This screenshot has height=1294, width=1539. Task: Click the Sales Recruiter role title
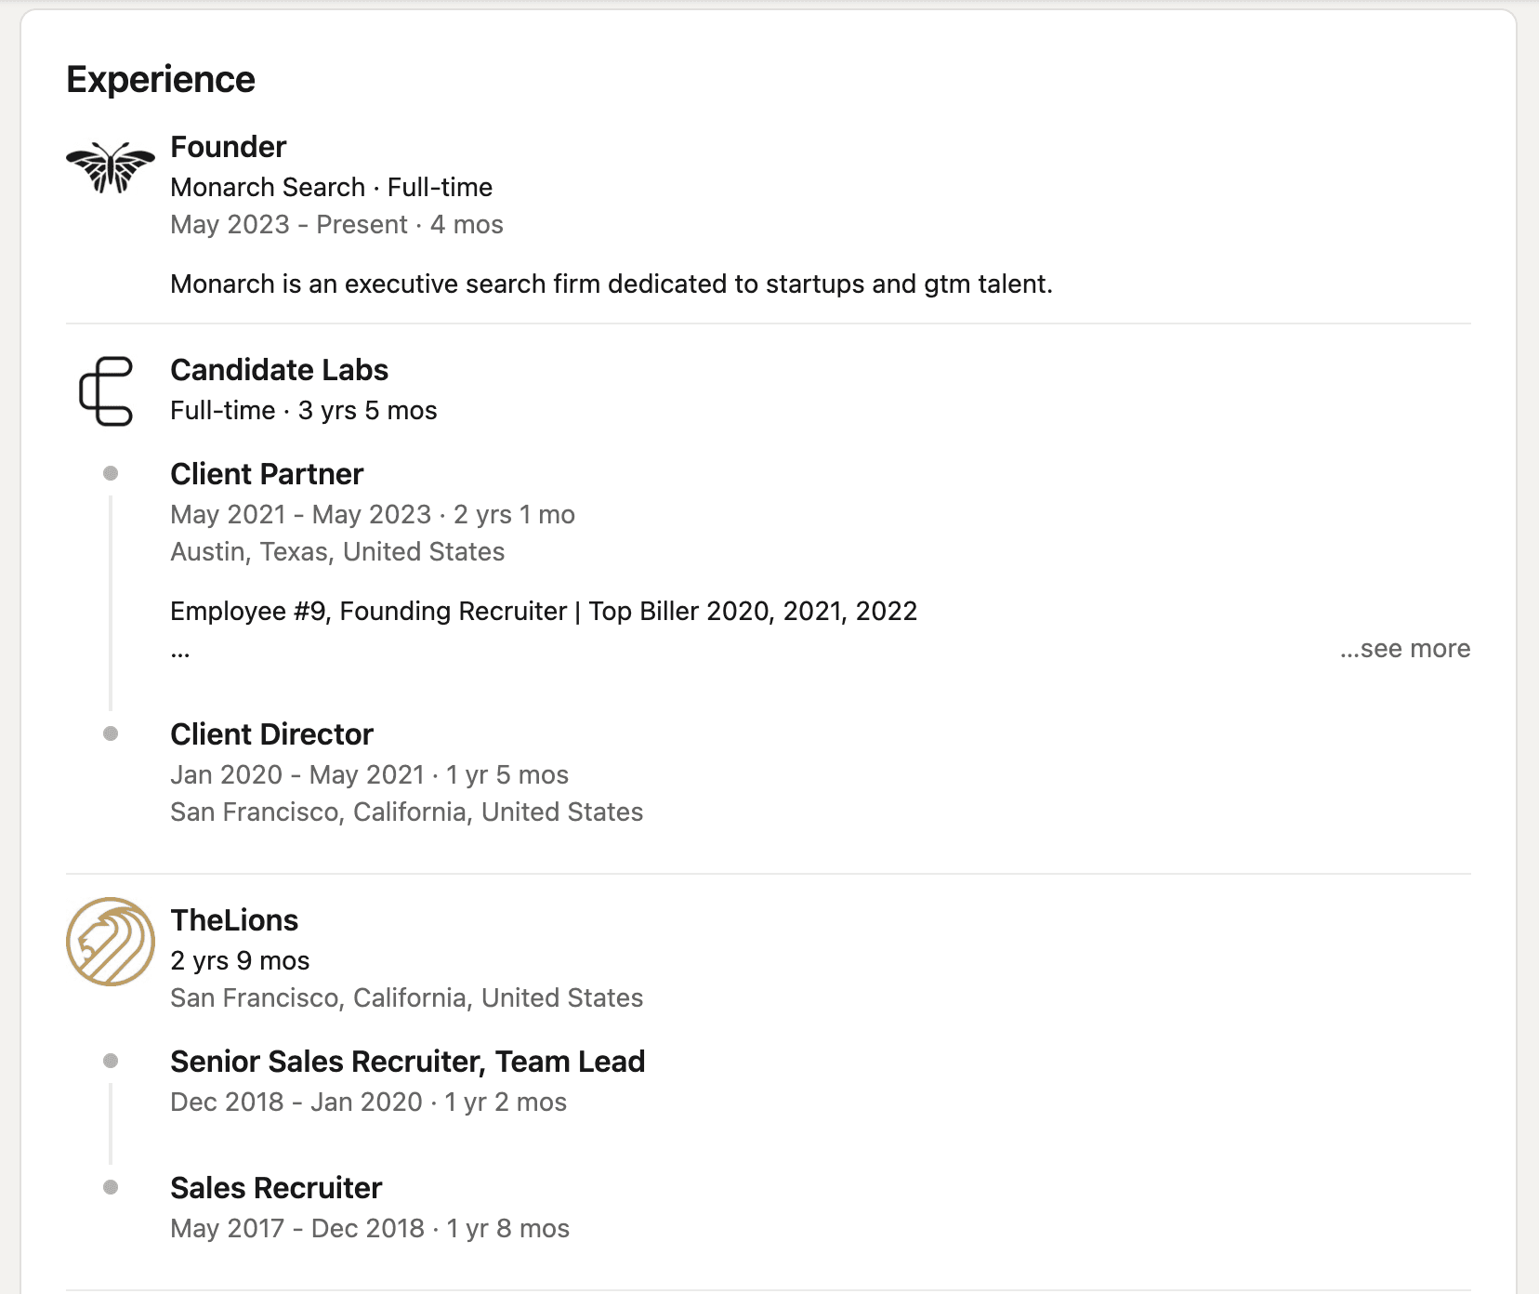(x=276, y=1188)
